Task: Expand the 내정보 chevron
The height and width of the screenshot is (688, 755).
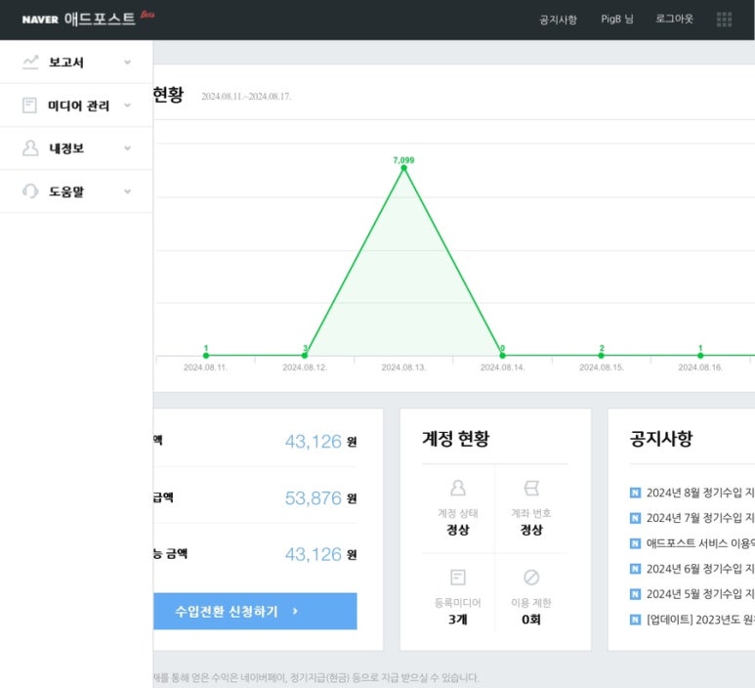Action: pyautogui.click(x=127, y=149)
